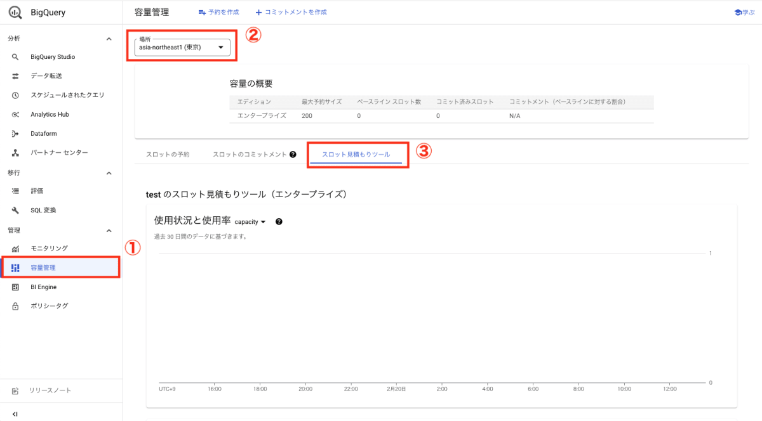Click the BI Engine icon
The height and width of the screenshot is (421, 762).
pyautogui.click(x=15, y=287)
